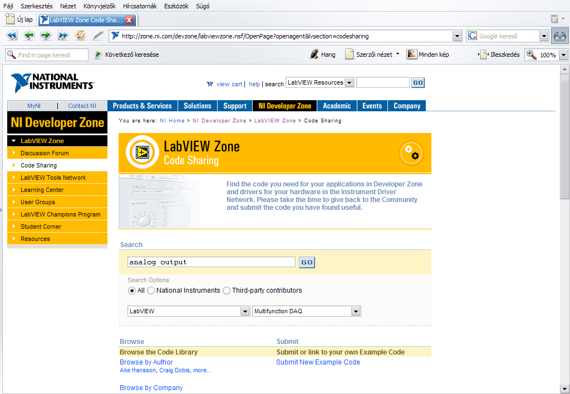570x394 pixels.
Task: Open the Academic nav tab
Action: 337,106
